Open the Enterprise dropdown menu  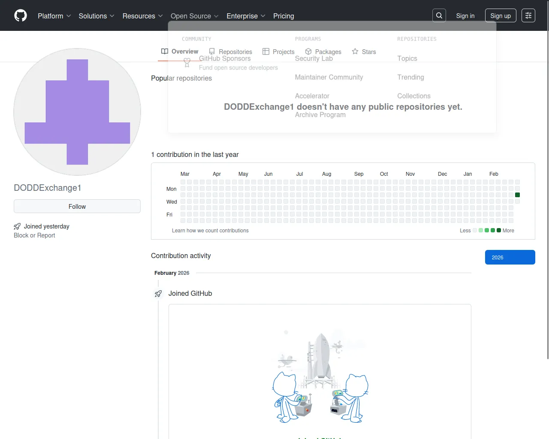tap(246, 16)
